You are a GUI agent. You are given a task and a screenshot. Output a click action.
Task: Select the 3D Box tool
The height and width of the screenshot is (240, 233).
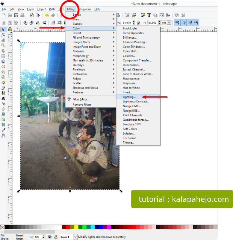[x=3, y=61]
